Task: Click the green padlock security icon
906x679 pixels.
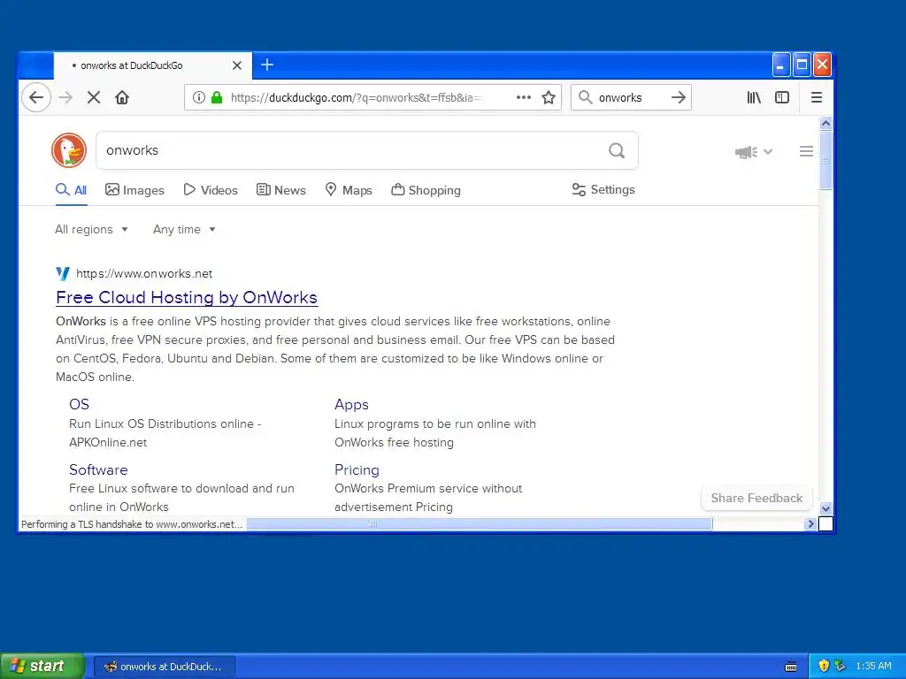Action: 217,97
